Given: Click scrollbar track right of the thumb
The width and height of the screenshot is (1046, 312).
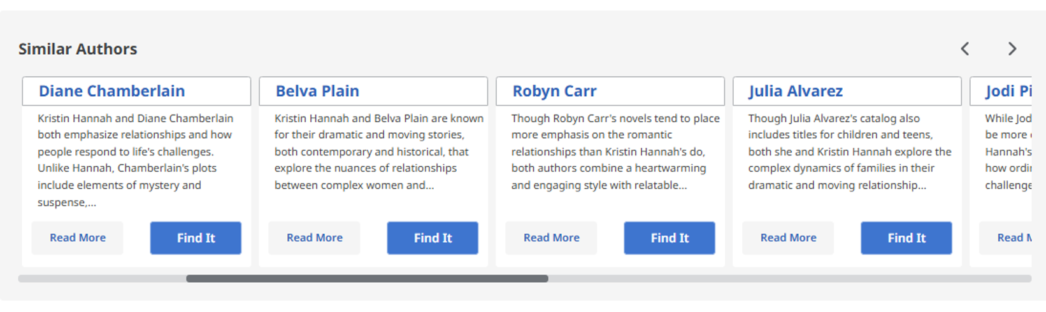Looking at the screenshot, I should (790, 279).
